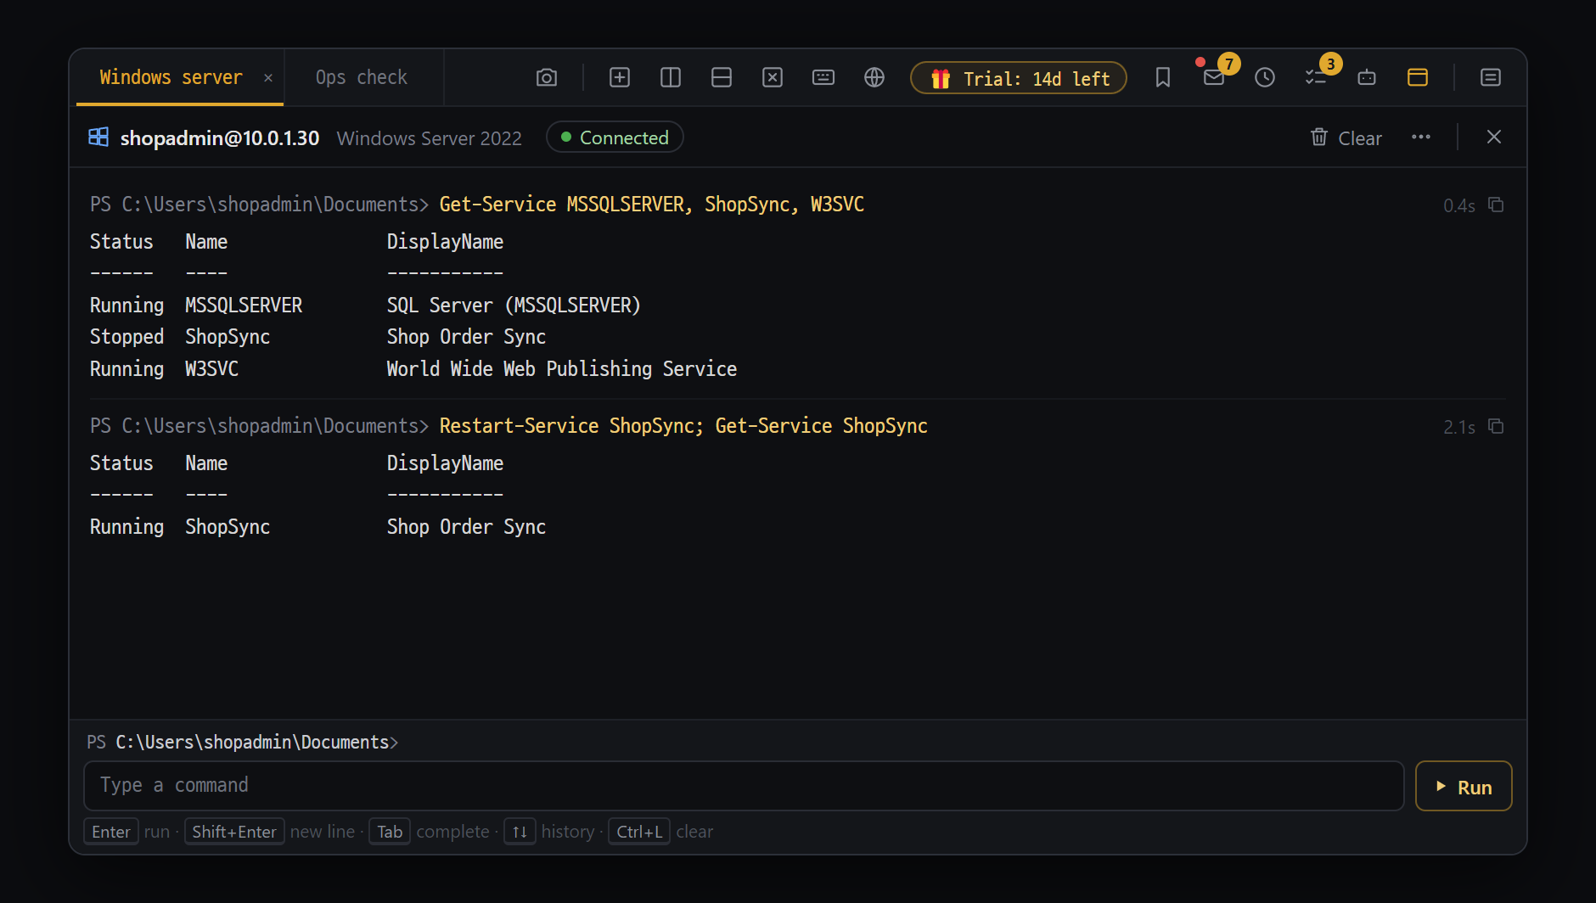The height and width of the screenshot is (903, 1596).
Task: Click shopadmin@10.0.1.30 host label
Action: tap(220, 137)
